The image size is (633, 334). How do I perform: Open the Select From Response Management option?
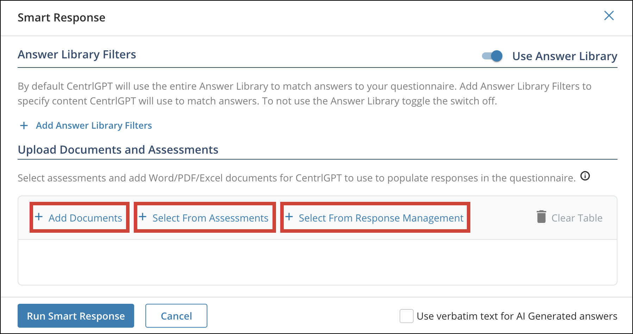point(381,218)
